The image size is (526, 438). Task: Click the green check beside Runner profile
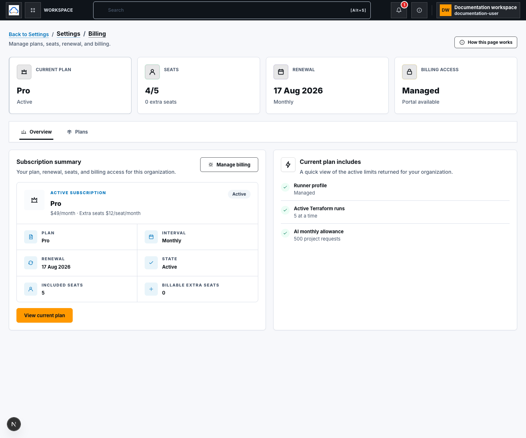click(285, 187)
